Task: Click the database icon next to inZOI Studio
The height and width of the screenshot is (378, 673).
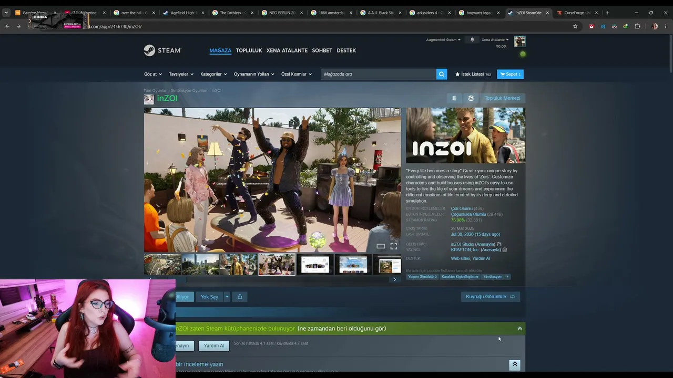Action: point(499,244)
